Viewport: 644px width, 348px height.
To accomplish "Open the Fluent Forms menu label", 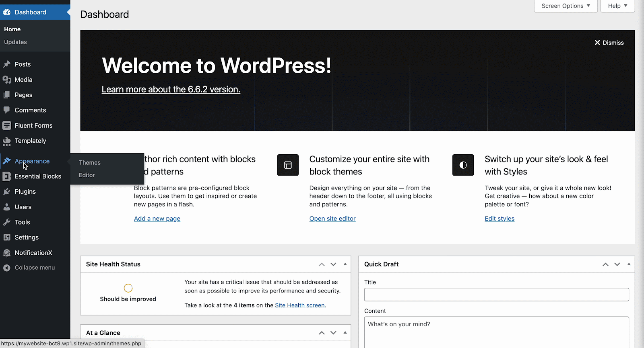I will (33, 125).
